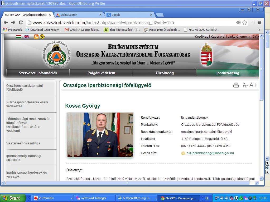
Task: Go back with the browser back arrow
Action: pyautogui.click(x=6, y=23)
